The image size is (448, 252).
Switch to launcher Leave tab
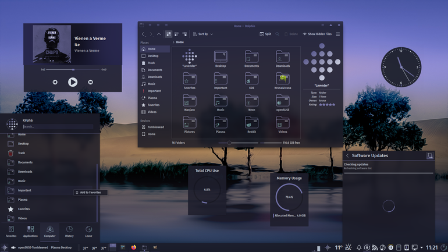pos(88,232)
